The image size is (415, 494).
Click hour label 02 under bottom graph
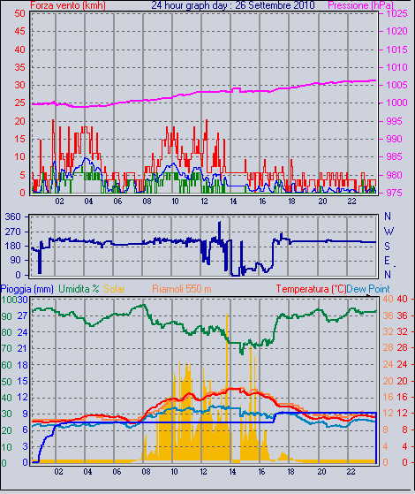coord(58,472)
